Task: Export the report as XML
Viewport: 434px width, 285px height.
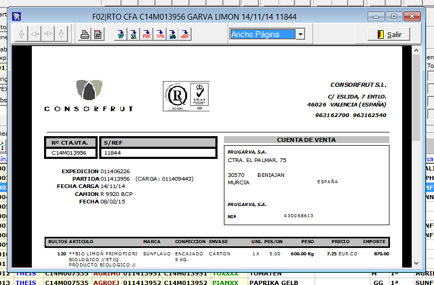Action: click(x=160, y=35)
